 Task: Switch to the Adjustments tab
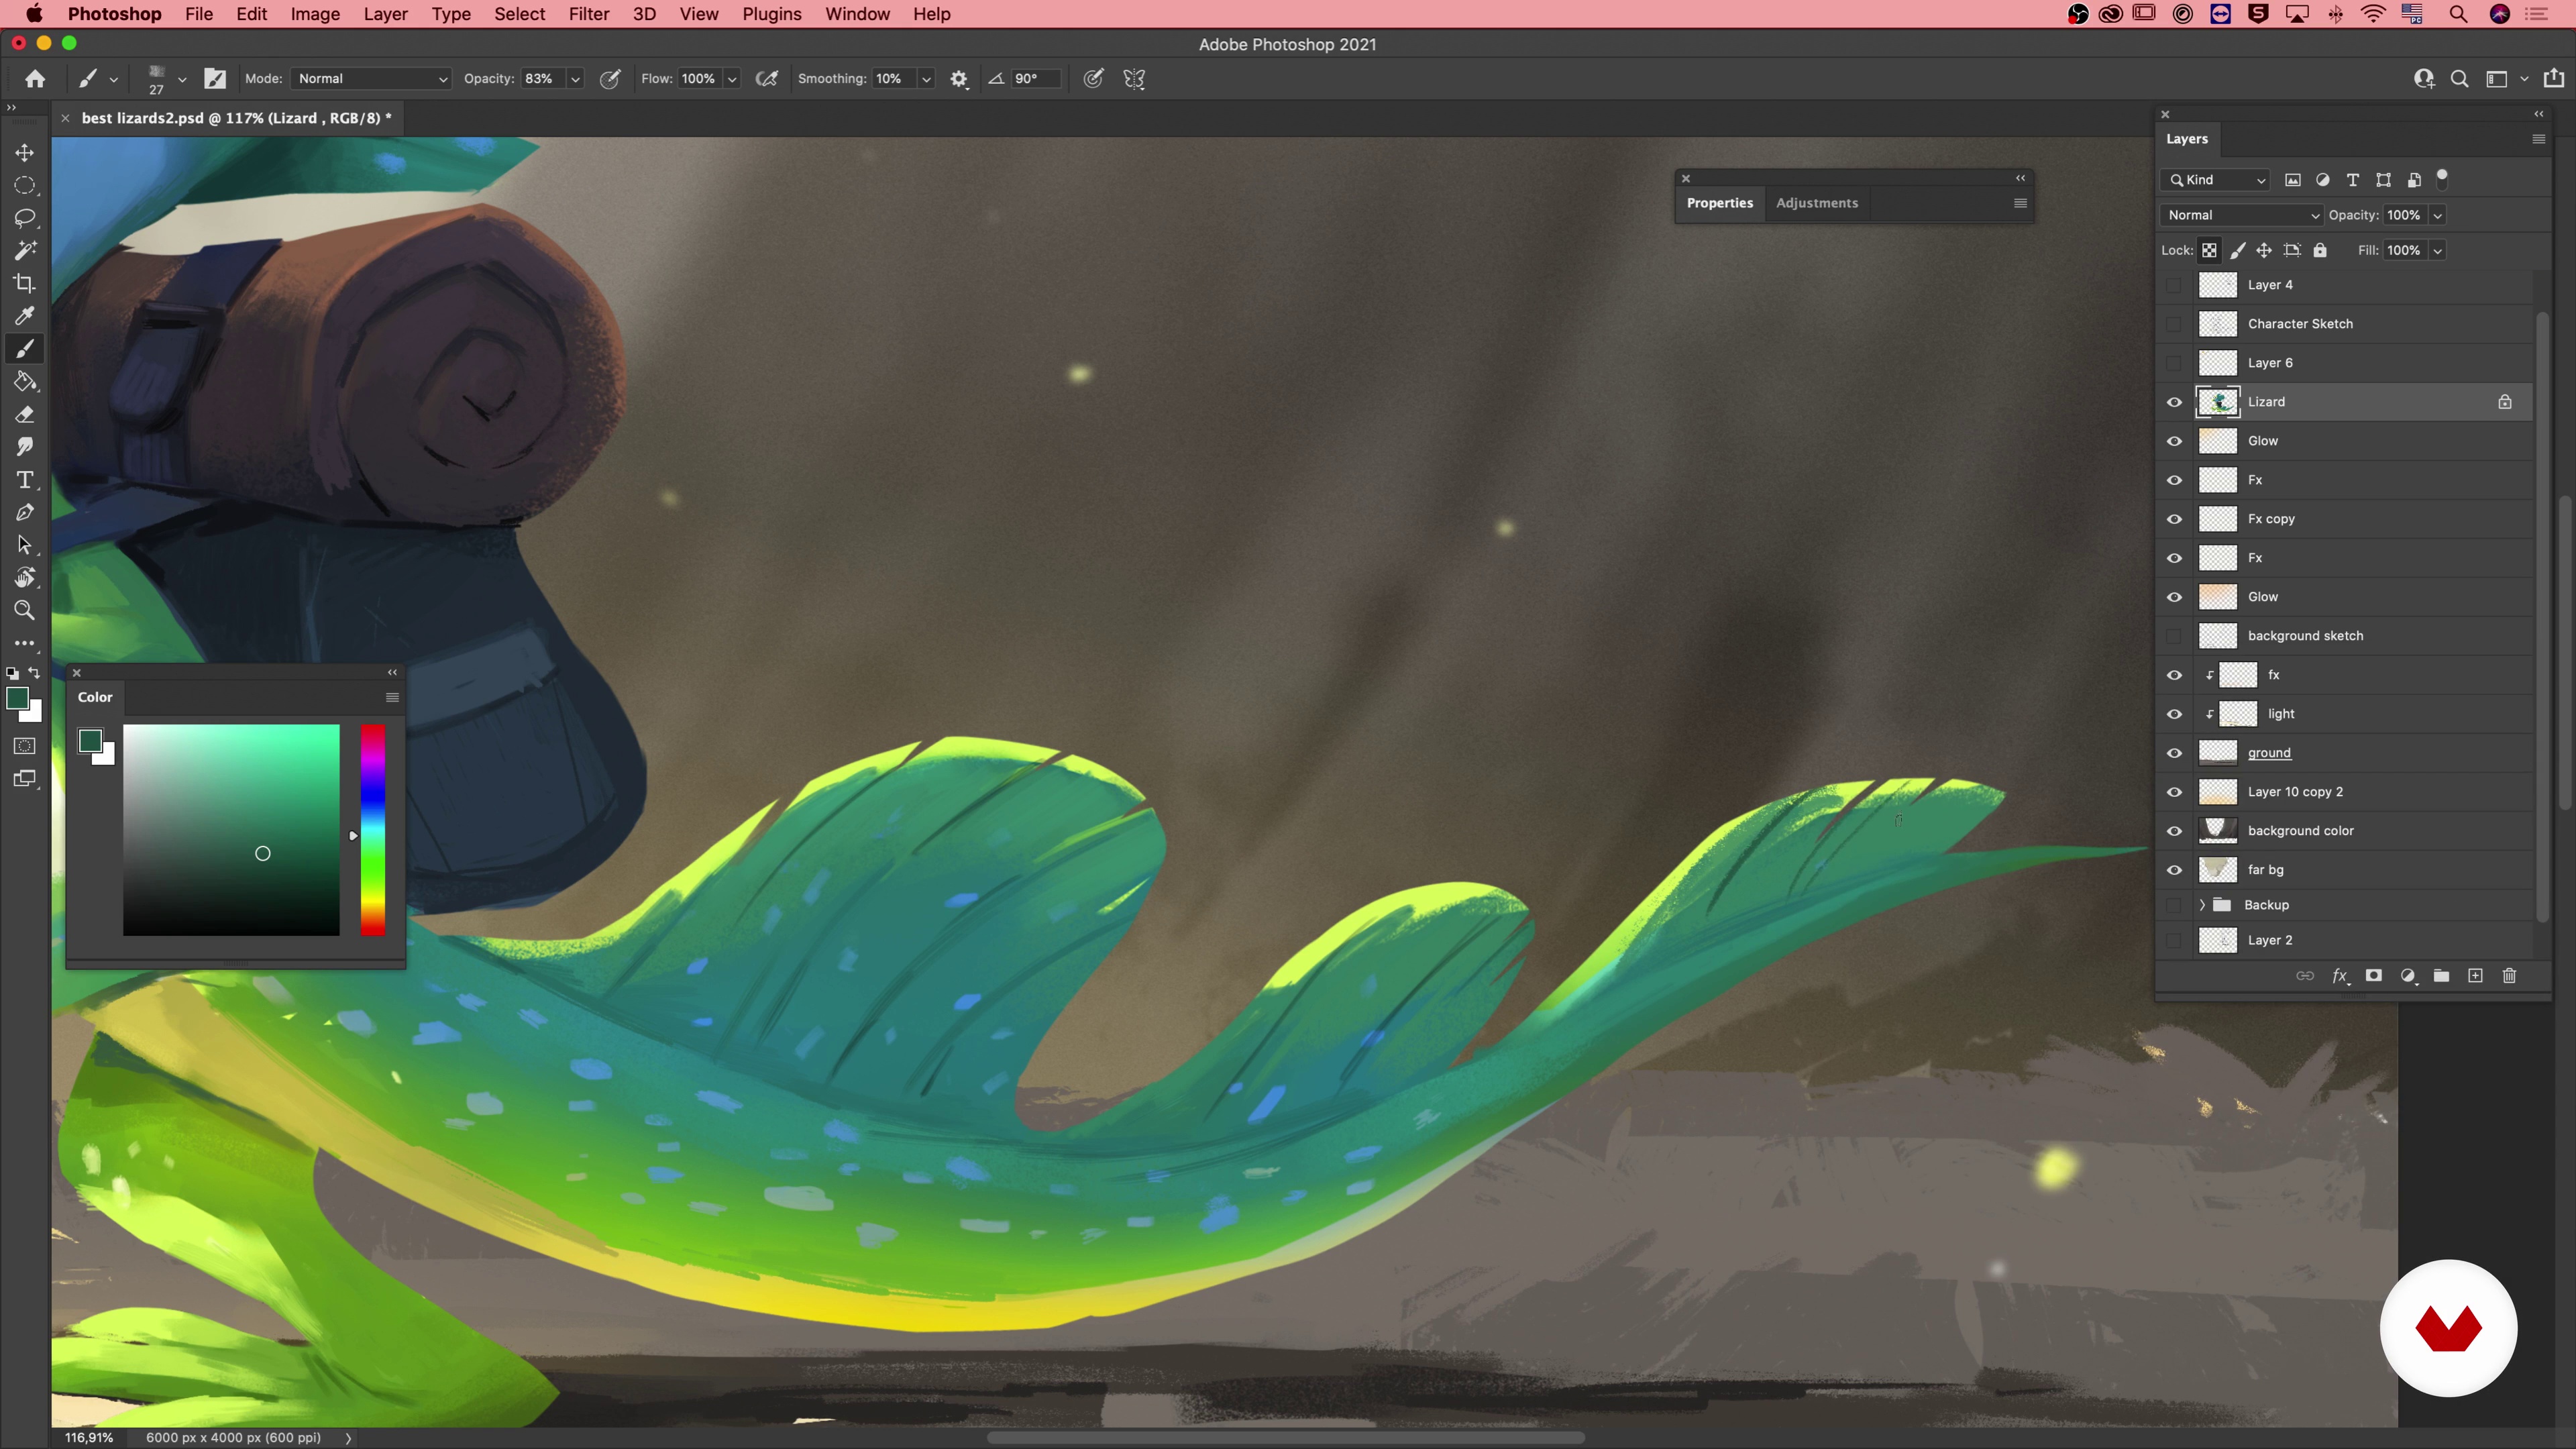pyautogui.click(x=1816, y=203)
